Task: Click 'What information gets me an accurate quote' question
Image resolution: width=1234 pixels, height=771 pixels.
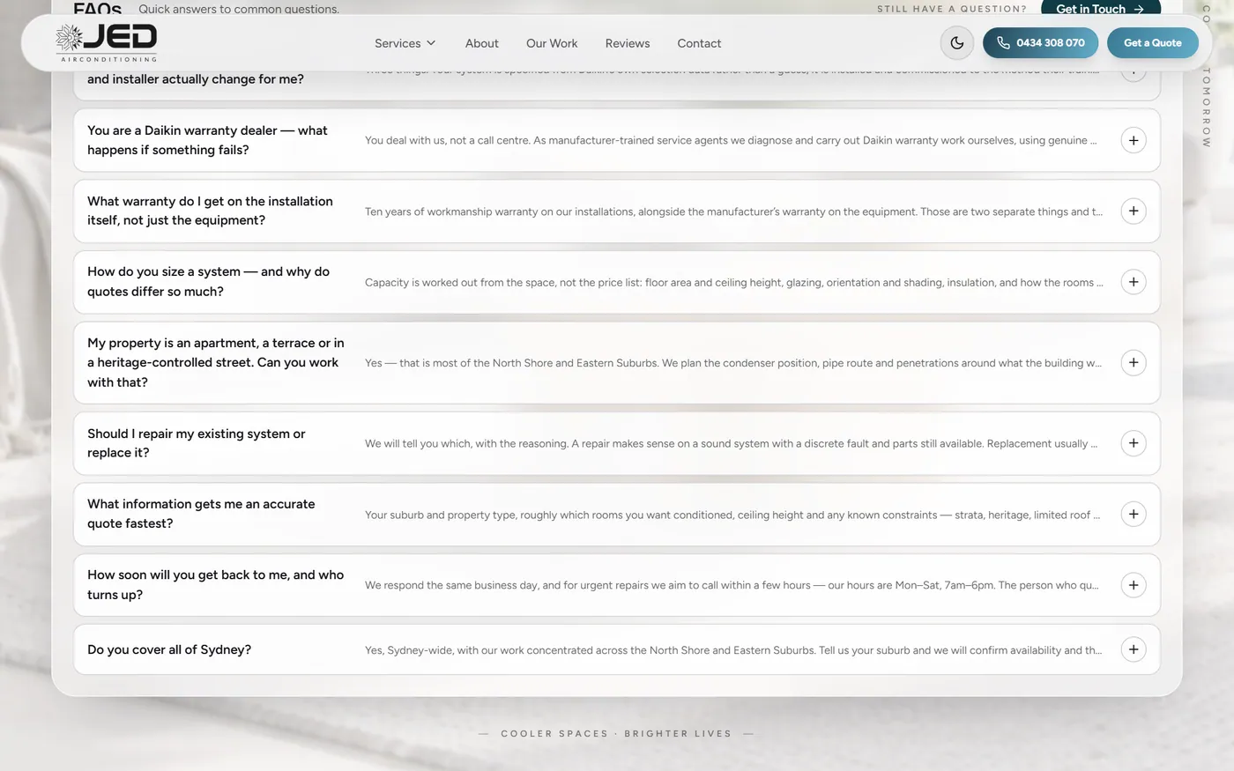Action: (x=201, y=514)
